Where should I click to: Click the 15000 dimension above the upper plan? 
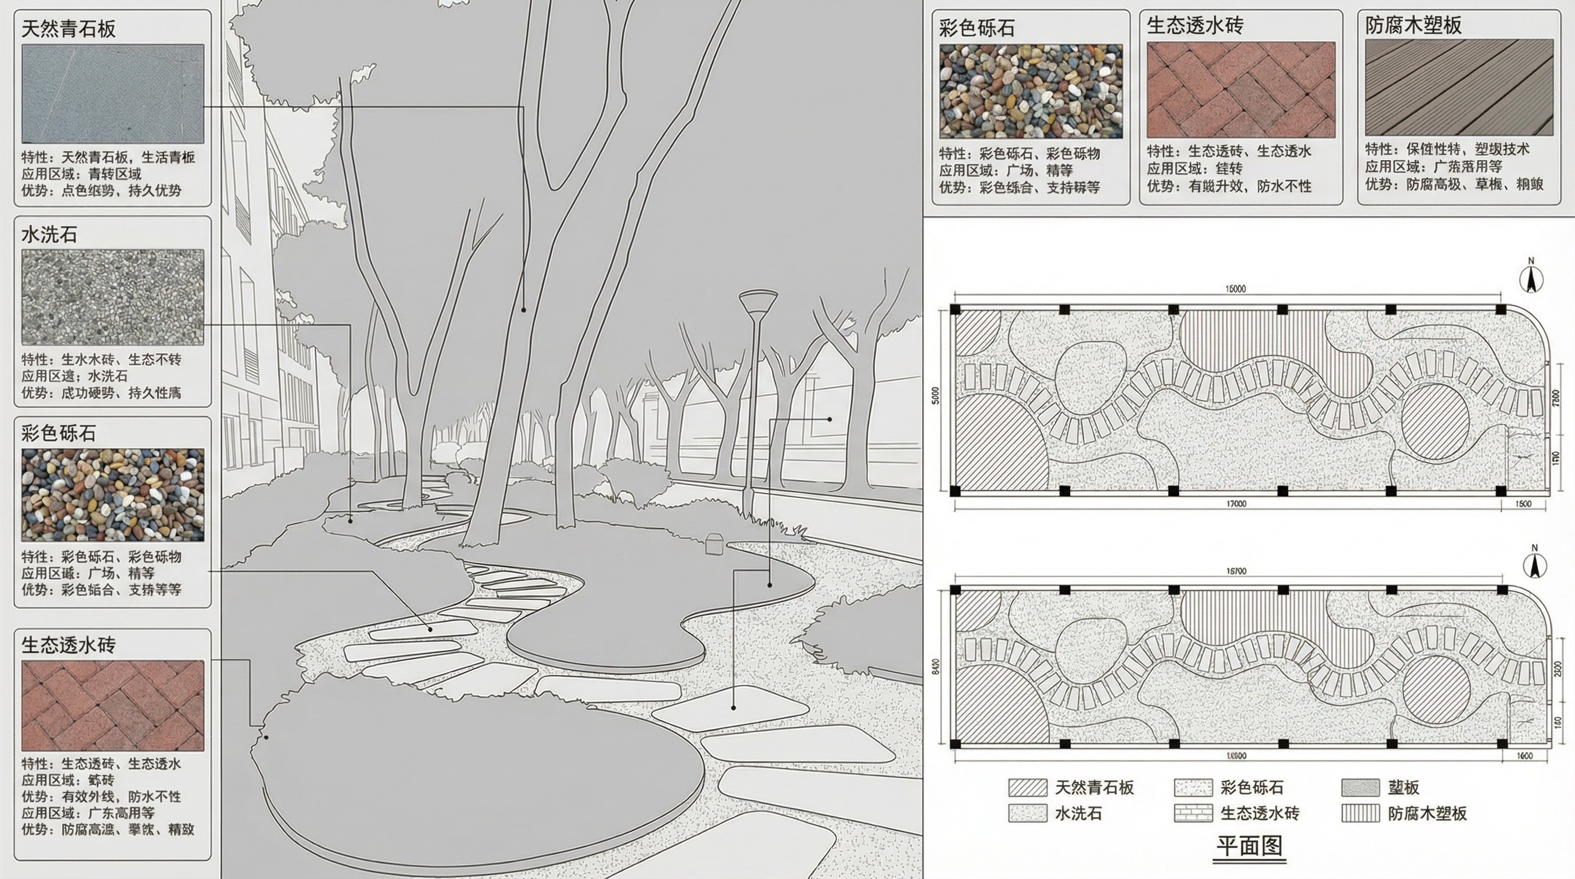tap(1236, 289)
